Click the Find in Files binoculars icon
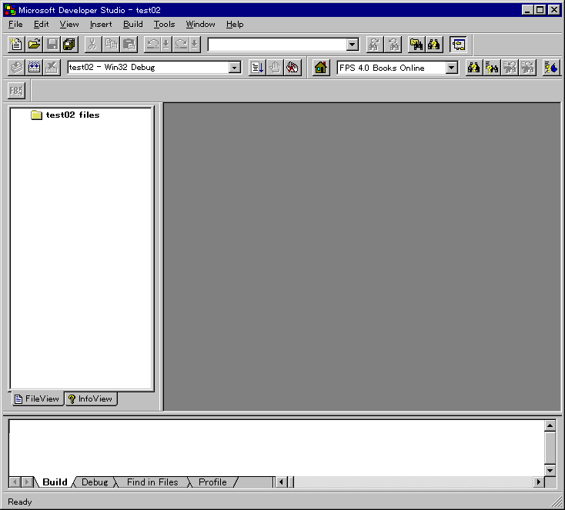This screenshot has width=565, height=510. pyautogui.click(x=416, y=45)
